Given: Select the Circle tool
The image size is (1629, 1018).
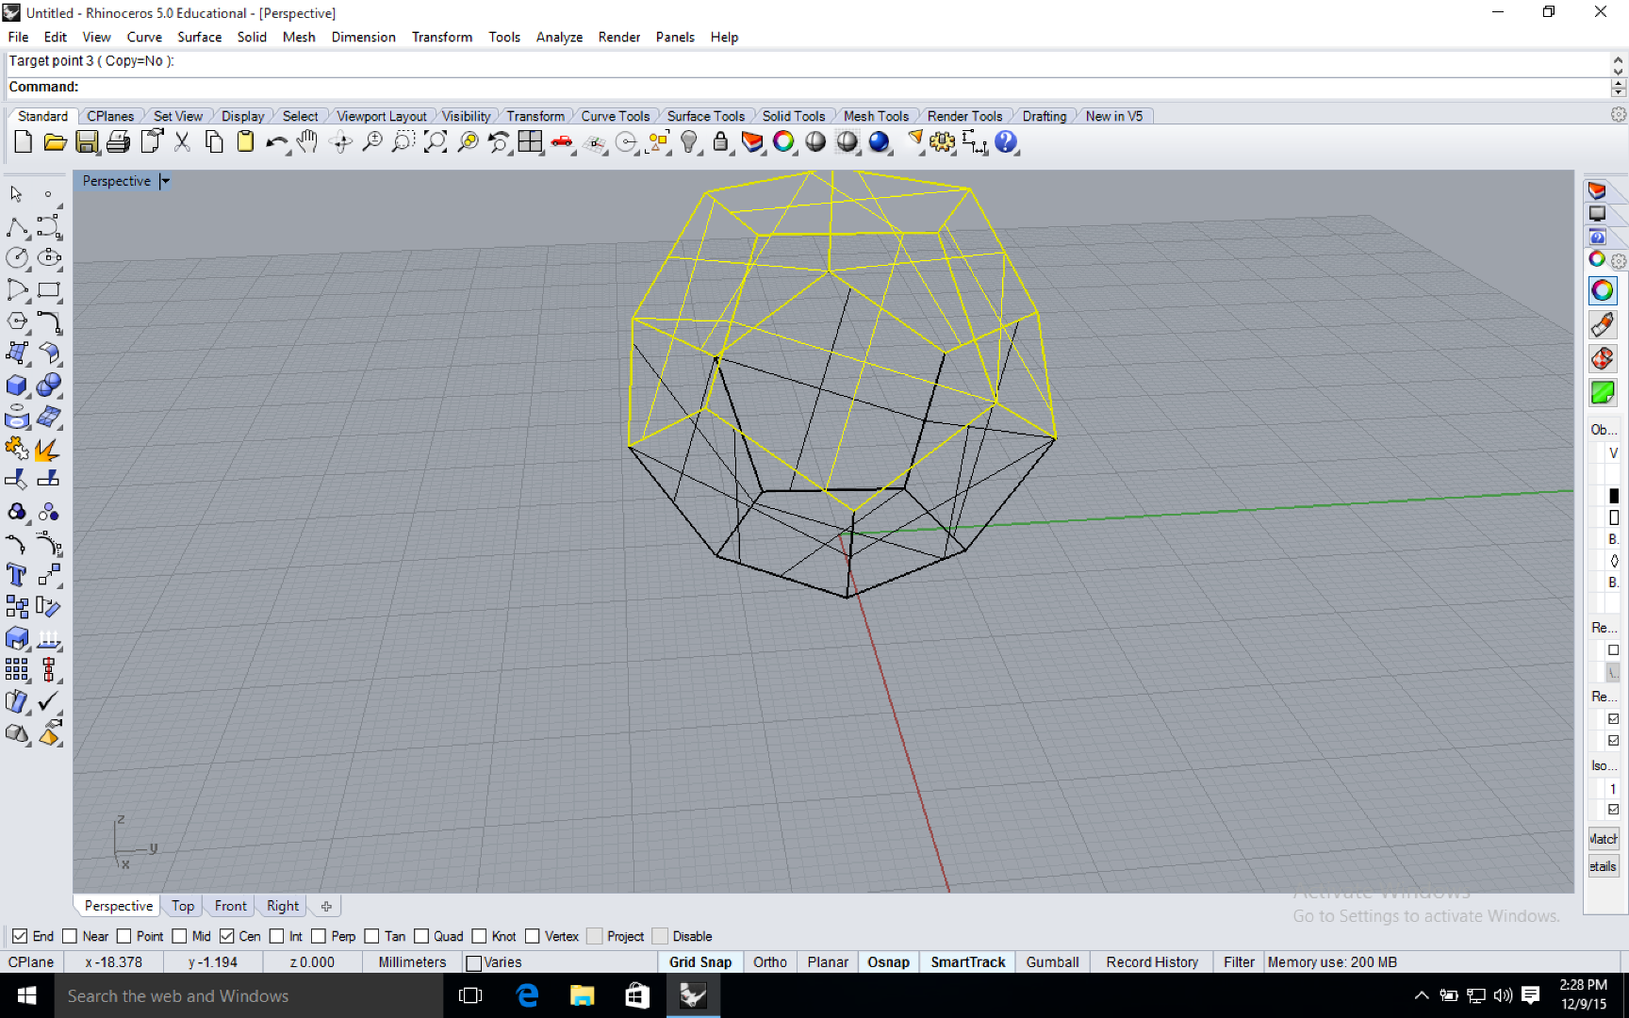Looking at the screenshot, I should point(17,257).
